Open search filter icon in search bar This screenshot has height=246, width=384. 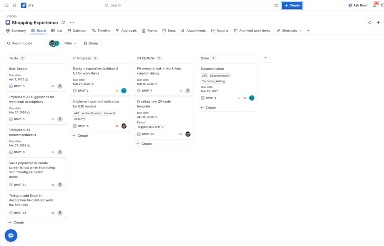(276, 5)
